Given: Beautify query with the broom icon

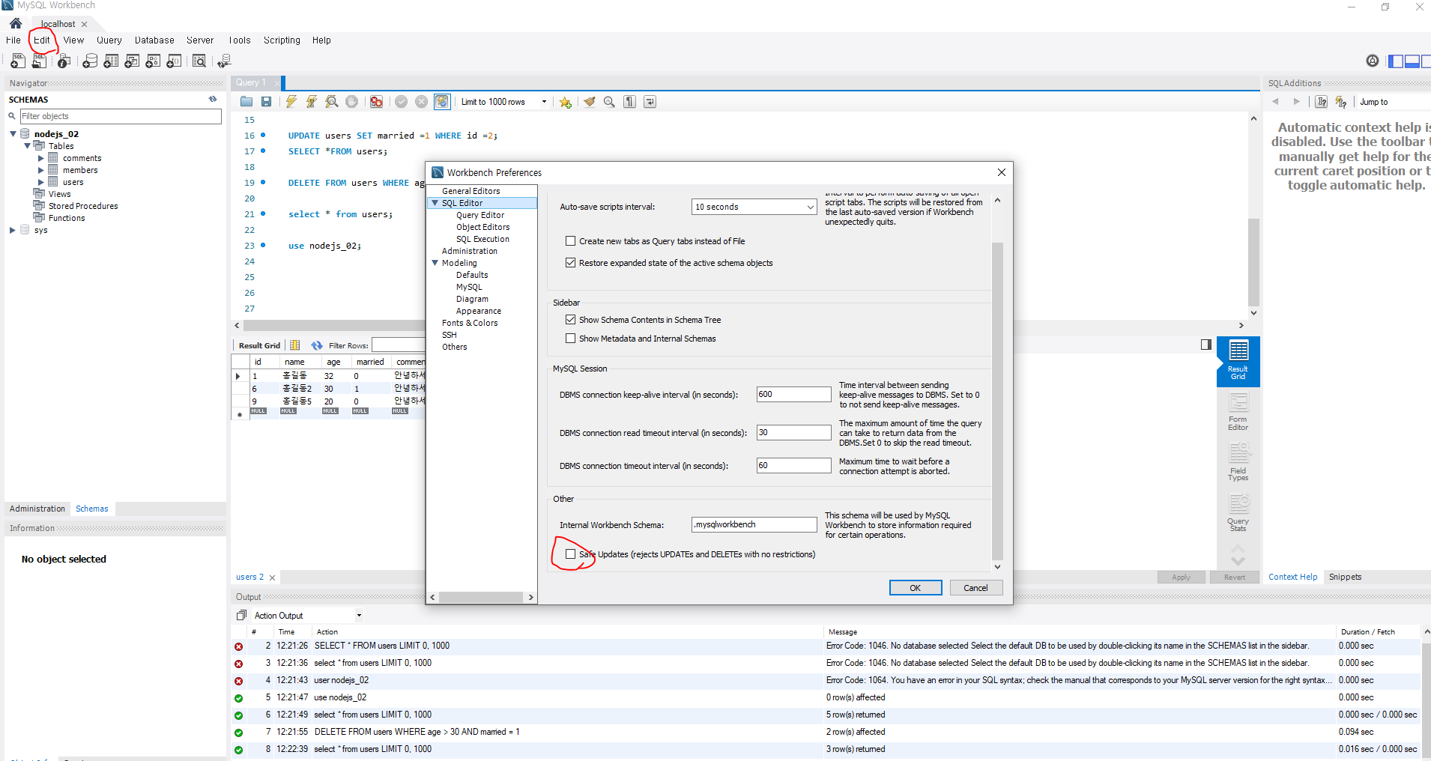Looking at the screenshot, I should tap(590, 102).
